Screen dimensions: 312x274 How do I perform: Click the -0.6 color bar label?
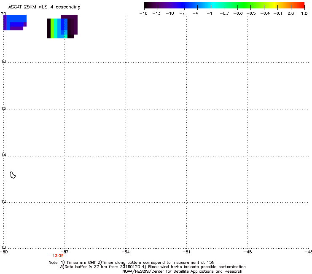pyautogui.click(x=238, y=13)
